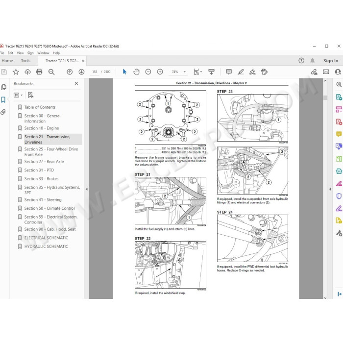Print the document with printer icon
The width and height of the screenshot is (343, 343).
pyautogui.click(x=39, y=72)
